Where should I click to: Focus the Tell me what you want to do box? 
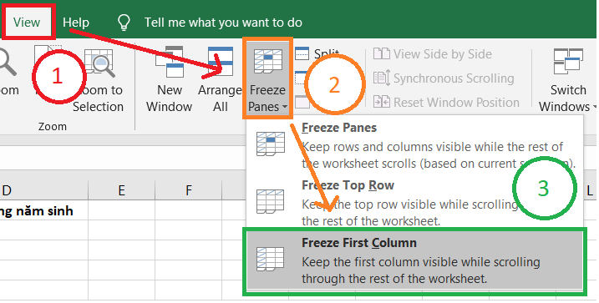[x=223, y=23]
